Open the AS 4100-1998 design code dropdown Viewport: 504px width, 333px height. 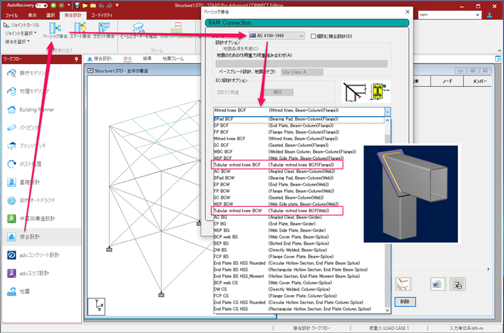pos(277,36)
